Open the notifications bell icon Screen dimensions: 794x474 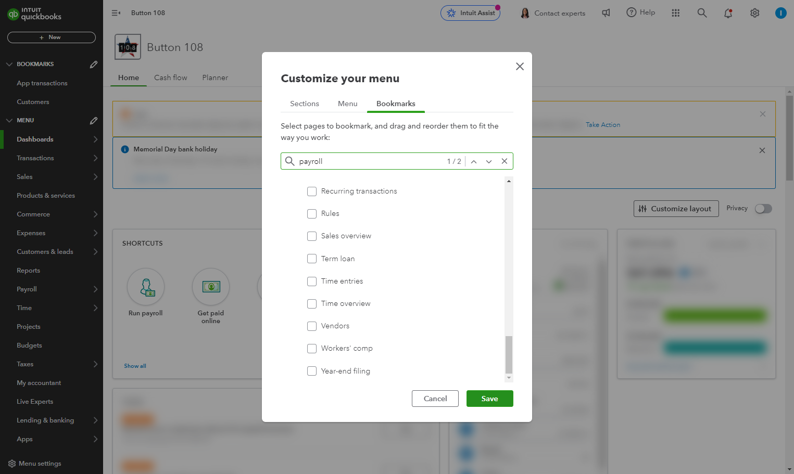tap(728, 13)
